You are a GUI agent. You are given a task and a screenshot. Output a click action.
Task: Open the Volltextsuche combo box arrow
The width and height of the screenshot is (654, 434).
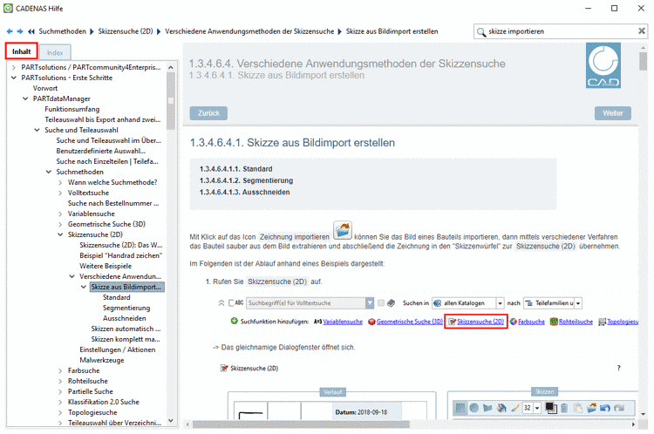[x=370, y=303]
